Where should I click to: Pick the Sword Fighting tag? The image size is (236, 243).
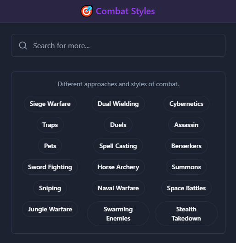50,167
